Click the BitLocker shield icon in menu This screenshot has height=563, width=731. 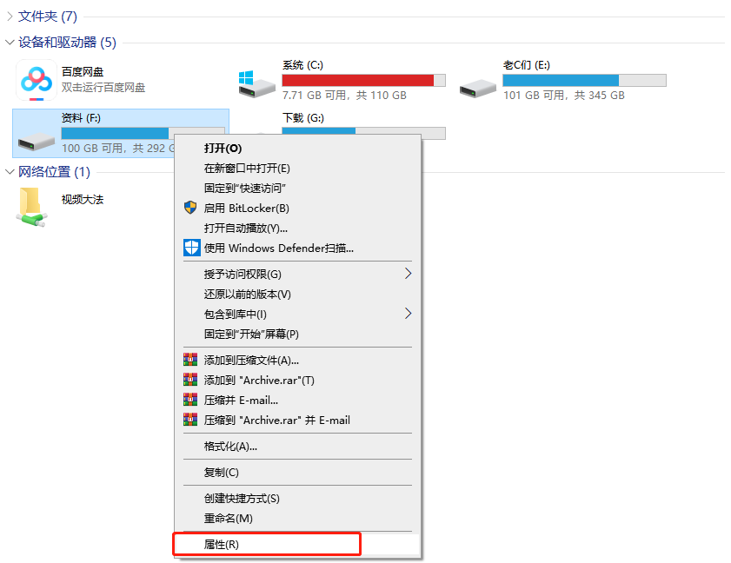pos(191,208)
